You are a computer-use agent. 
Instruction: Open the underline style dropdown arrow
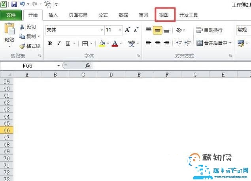pos(74,43)
